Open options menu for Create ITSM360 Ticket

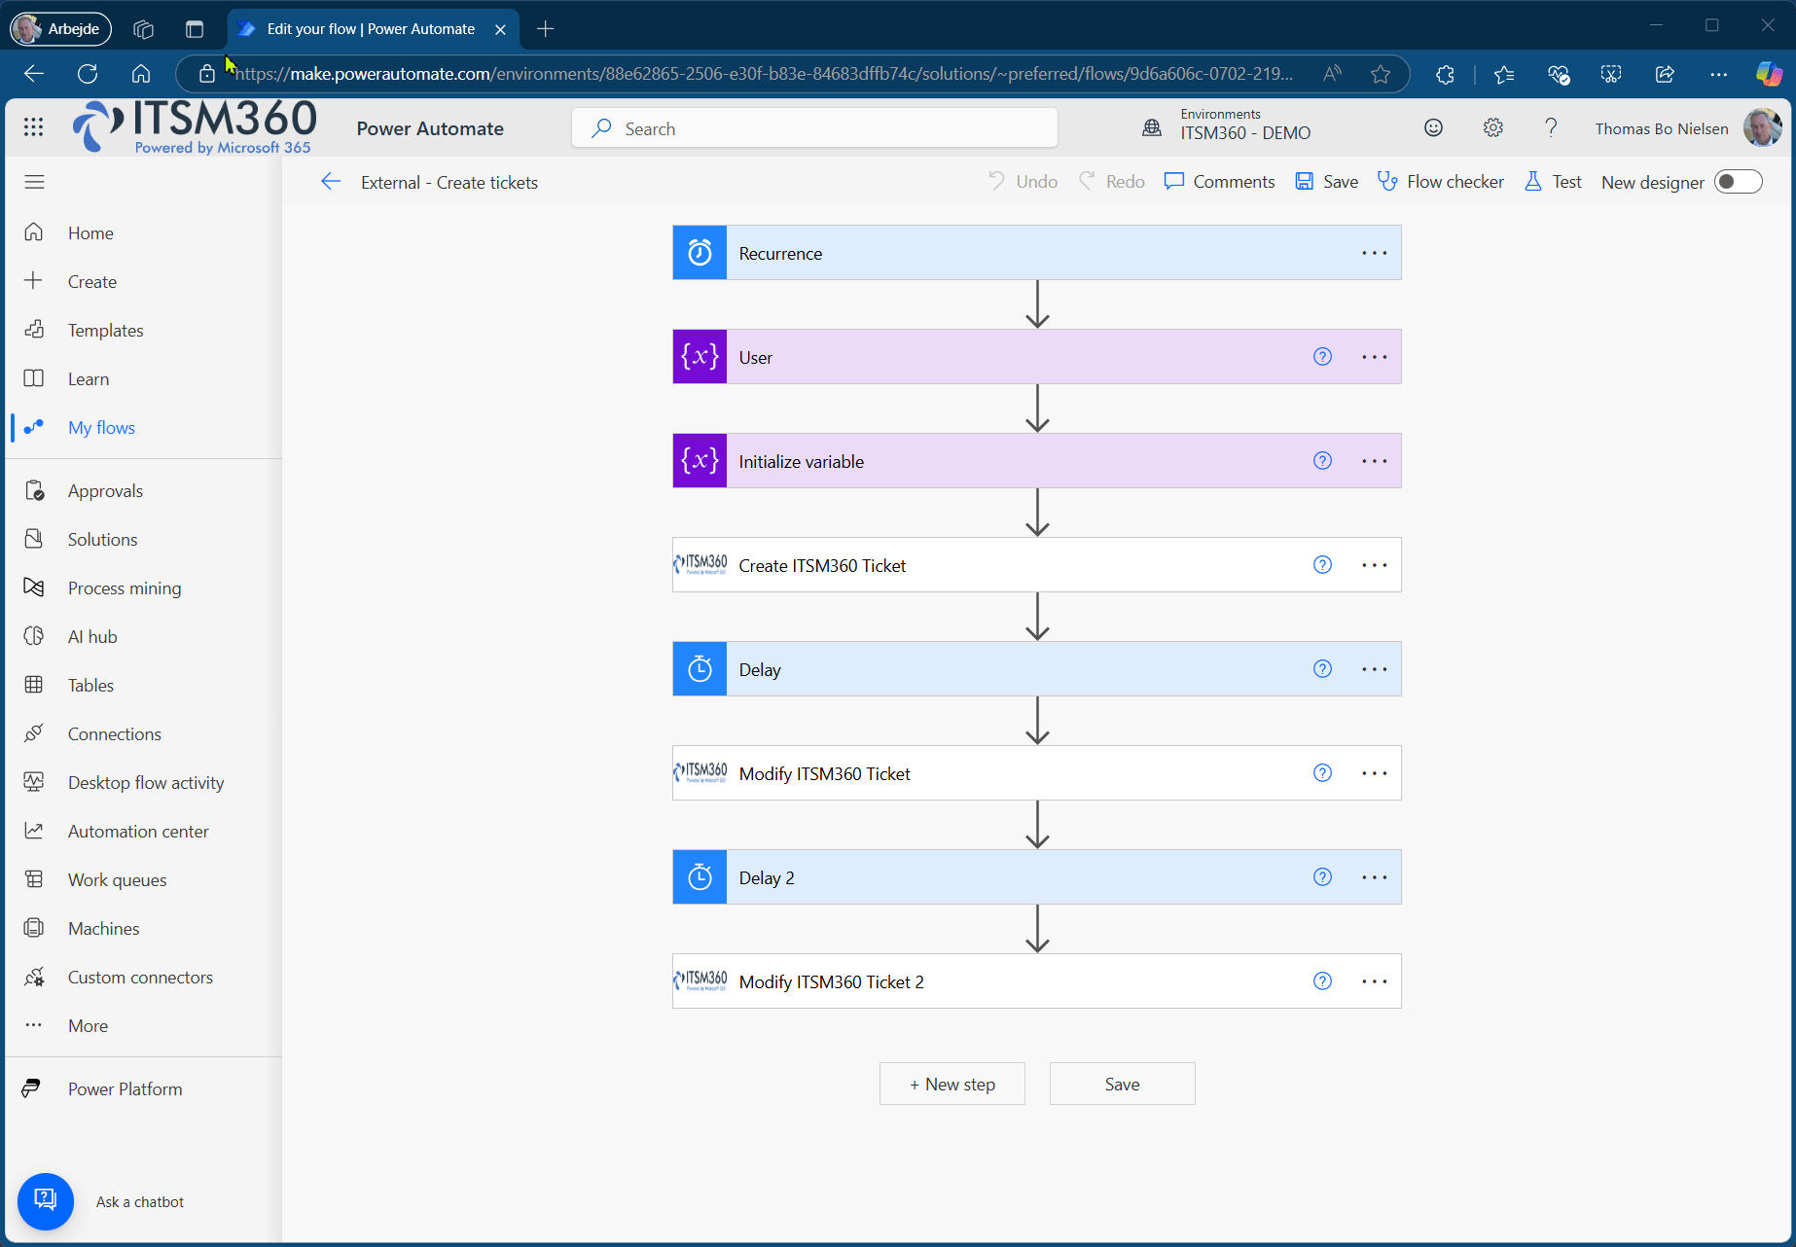point(1374,565)
